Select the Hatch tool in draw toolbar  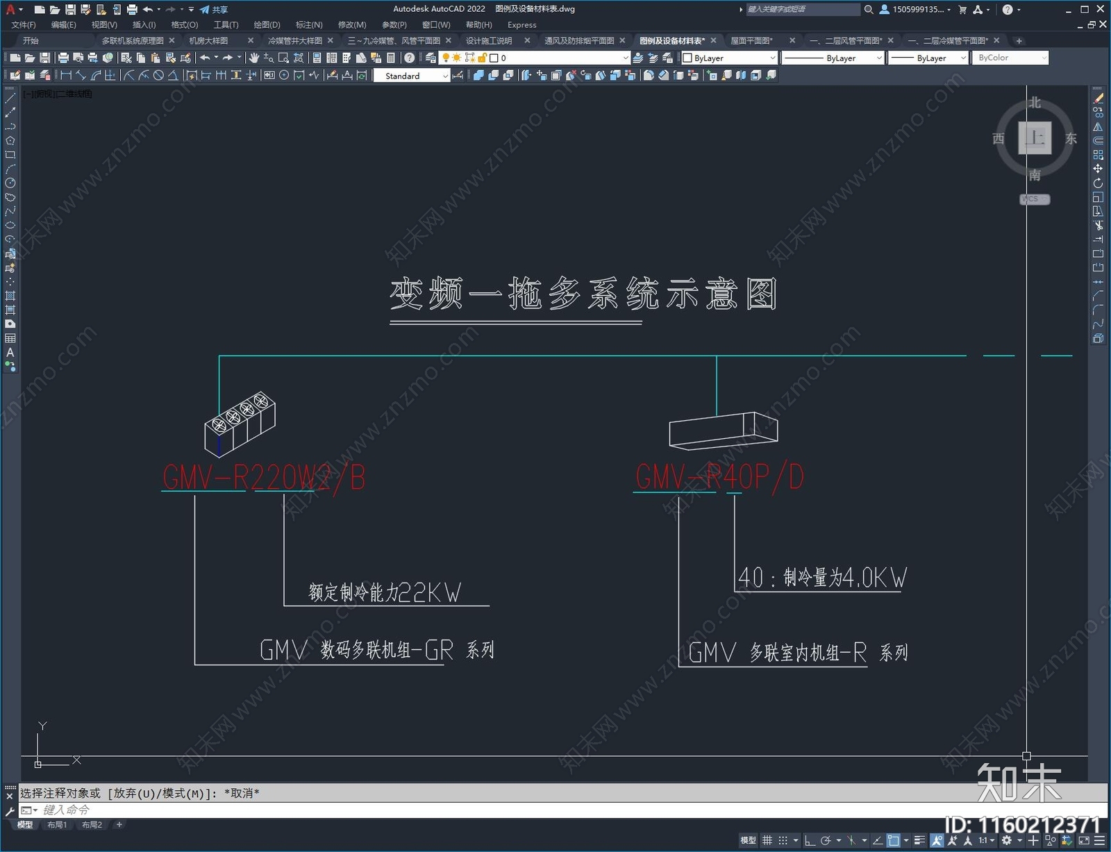[10, 296]
